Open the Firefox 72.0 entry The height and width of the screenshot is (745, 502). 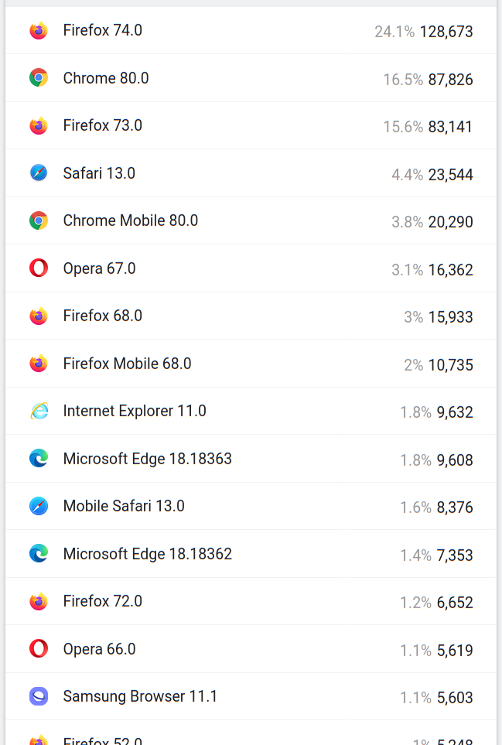(x=102, y=601)
